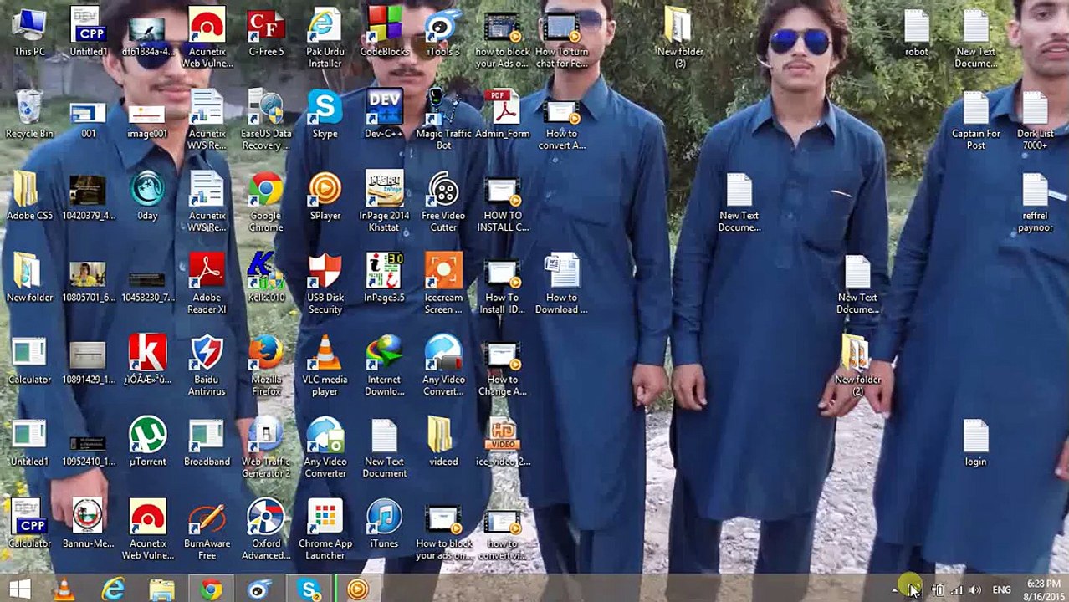Switch to SPlayer in taskbar
The image size is (1069, 602).
click(358, 589)
